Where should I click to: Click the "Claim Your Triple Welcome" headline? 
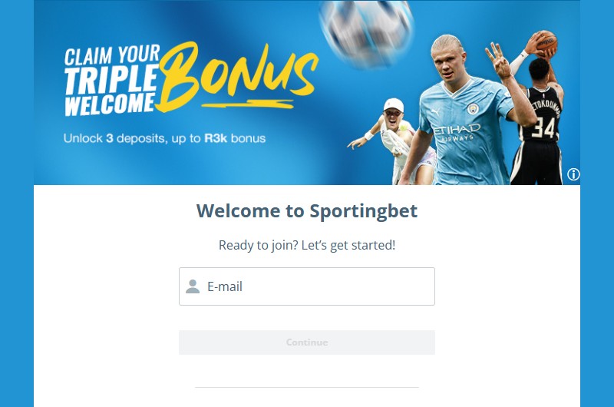point(112,81)
